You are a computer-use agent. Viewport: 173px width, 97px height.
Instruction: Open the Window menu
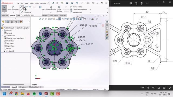(43, 3)
